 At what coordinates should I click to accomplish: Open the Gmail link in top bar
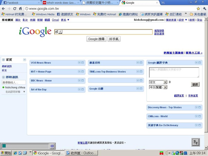(55, 20)
